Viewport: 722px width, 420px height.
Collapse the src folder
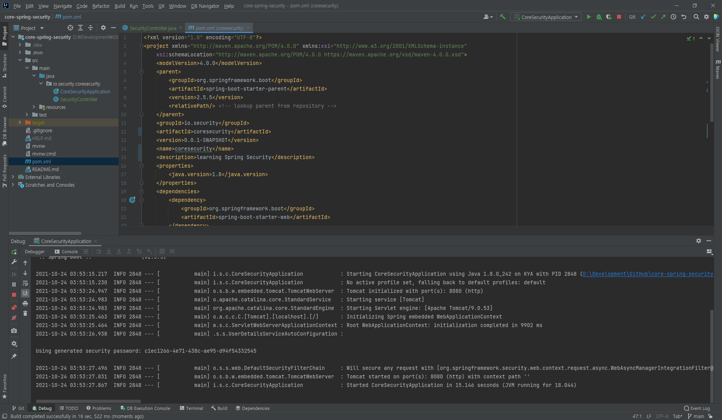coord(20,60)
